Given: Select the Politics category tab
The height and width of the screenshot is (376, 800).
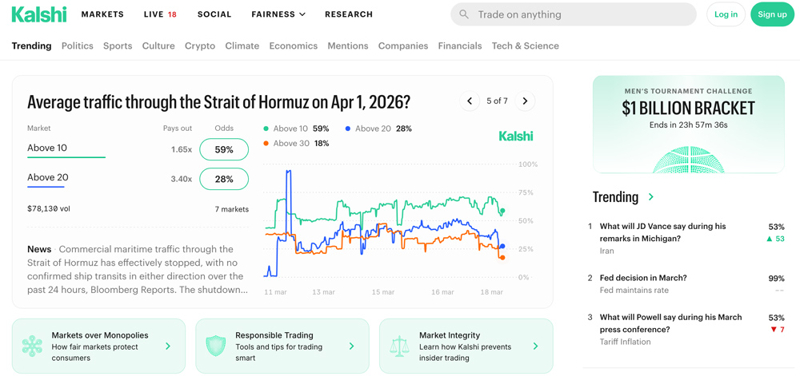Looking at the screenshot, I should (x=78, y=46).
